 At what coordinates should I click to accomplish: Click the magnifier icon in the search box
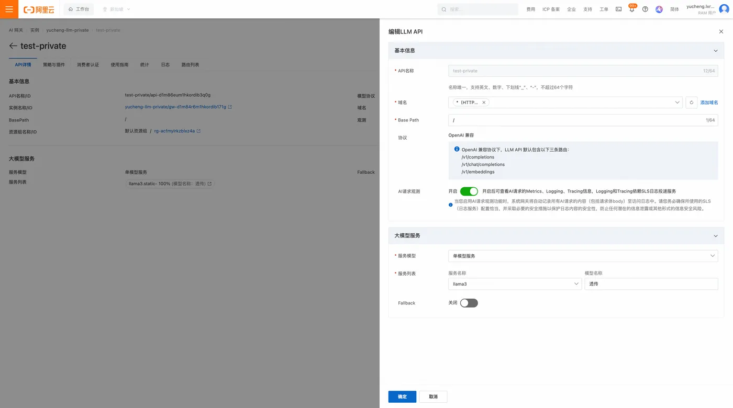(x=443, y=9)
